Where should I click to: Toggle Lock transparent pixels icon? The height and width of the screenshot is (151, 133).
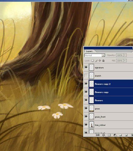pos(93,61)
